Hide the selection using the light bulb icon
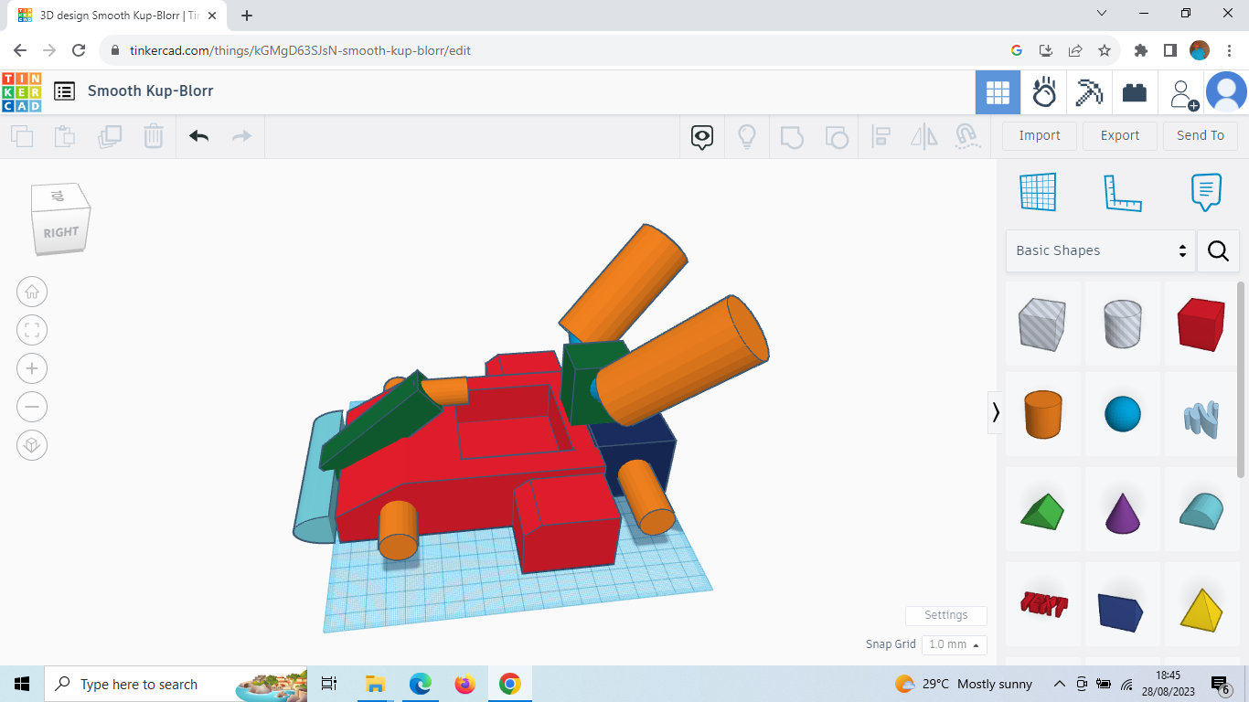The image size is (1249, 702). pos(747,135)
